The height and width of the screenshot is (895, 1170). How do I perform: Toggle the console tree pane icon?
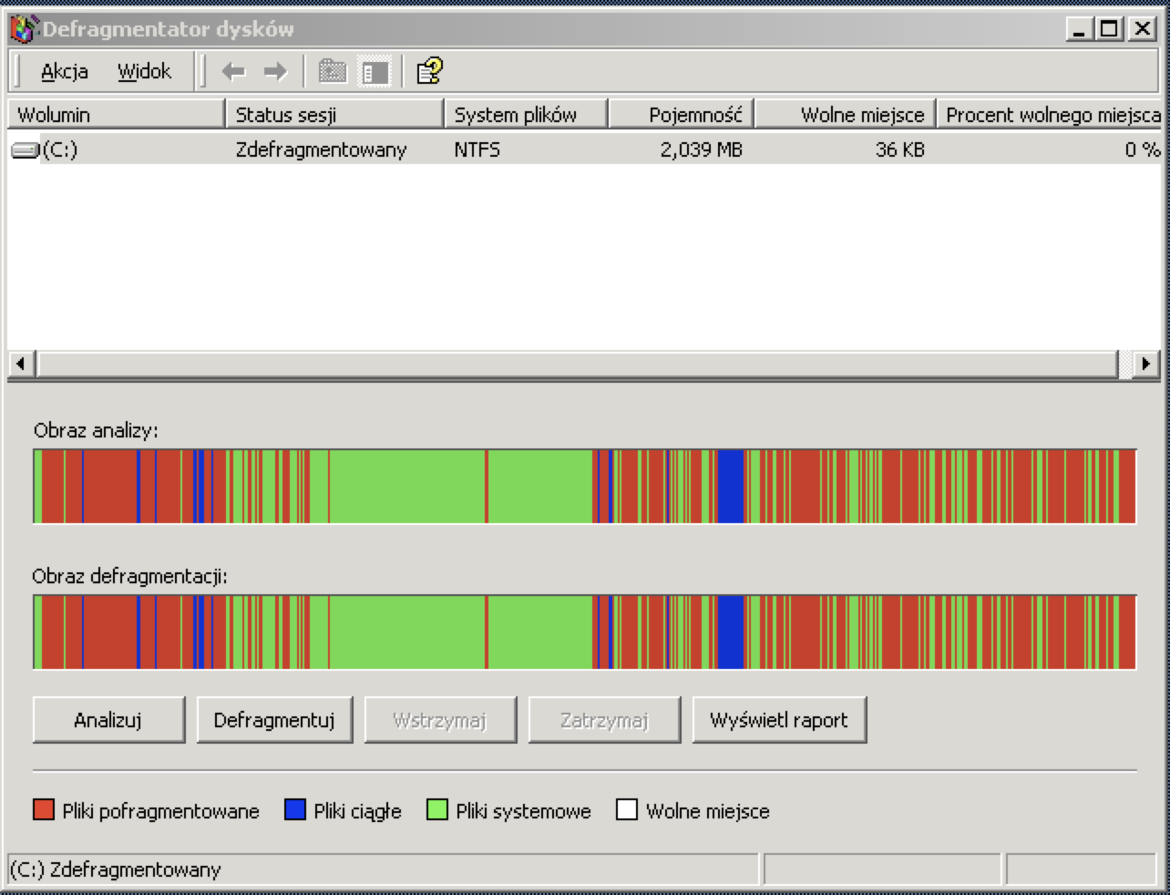(375, 71)
